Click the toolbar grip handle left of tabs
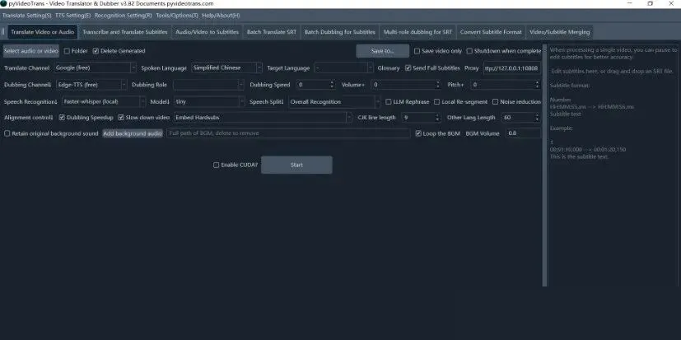This screenshot has width=681, height=340. (x=3, y=32)
